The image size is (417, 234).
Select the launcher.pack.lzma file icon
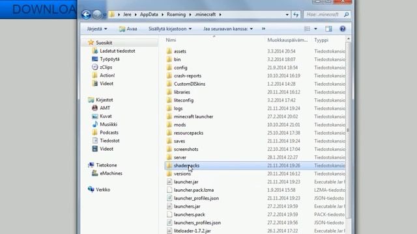(x=169, y=190)
